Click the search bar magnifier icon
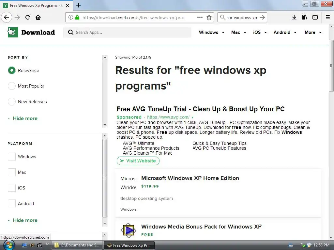Viewport: 334px width, 250px height. point(222,17)
